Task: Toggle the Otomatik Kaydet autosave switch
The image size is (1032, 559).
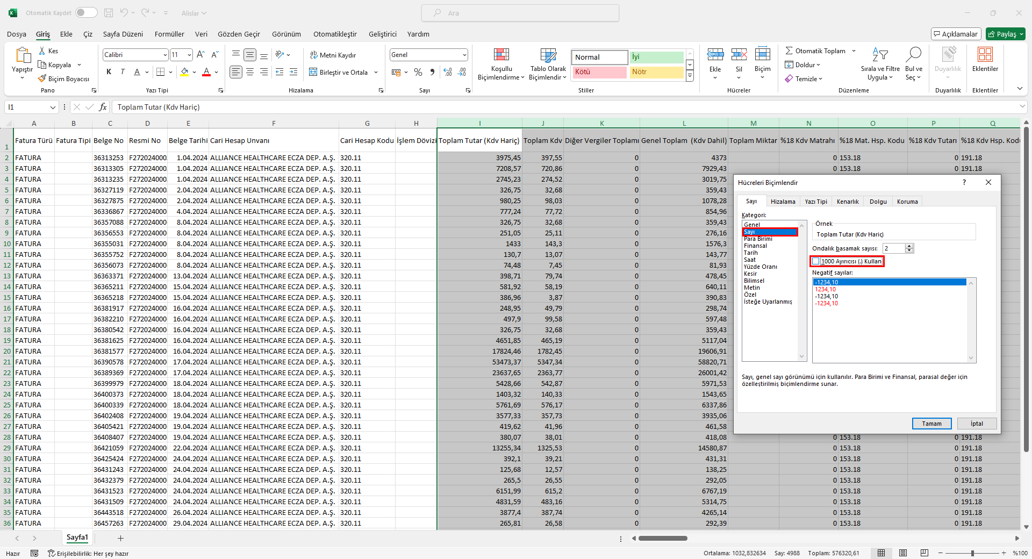Action: click(x=87, y=12)
